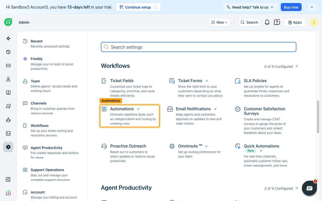This screenshot has height=201, width=322.
Task: Open the chat support widget
Action: (309, 188)
